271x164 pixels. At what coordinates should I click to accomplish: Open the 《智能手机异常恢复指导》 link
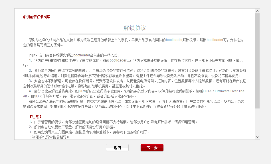tap(49, 138)
